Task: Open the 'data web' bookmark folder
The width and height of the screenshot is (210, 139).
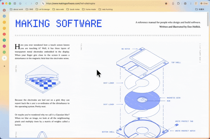Action: tap(58, 9)
